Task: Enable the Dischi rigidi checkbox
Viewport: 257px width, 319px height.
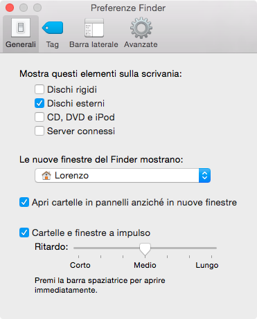Action: pos(39,89)
